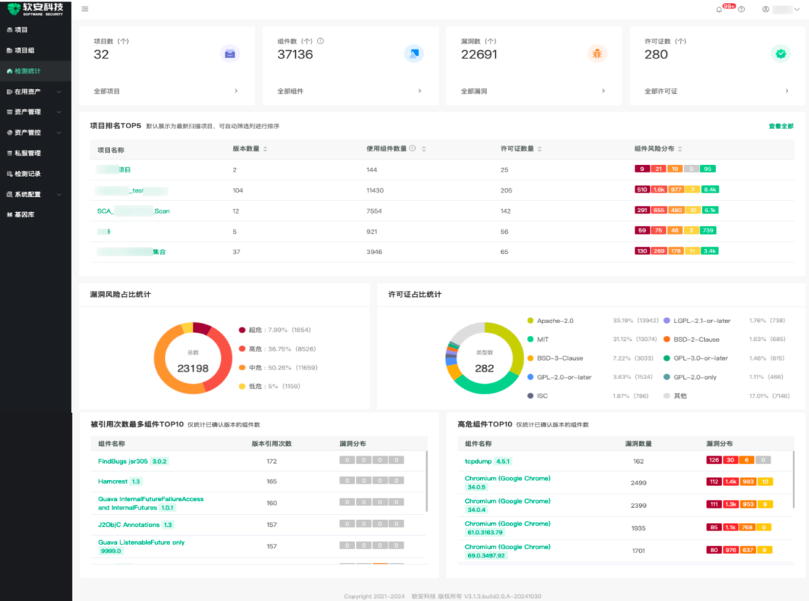
Task: Click the blue component count icon
Action: point(413,54)
